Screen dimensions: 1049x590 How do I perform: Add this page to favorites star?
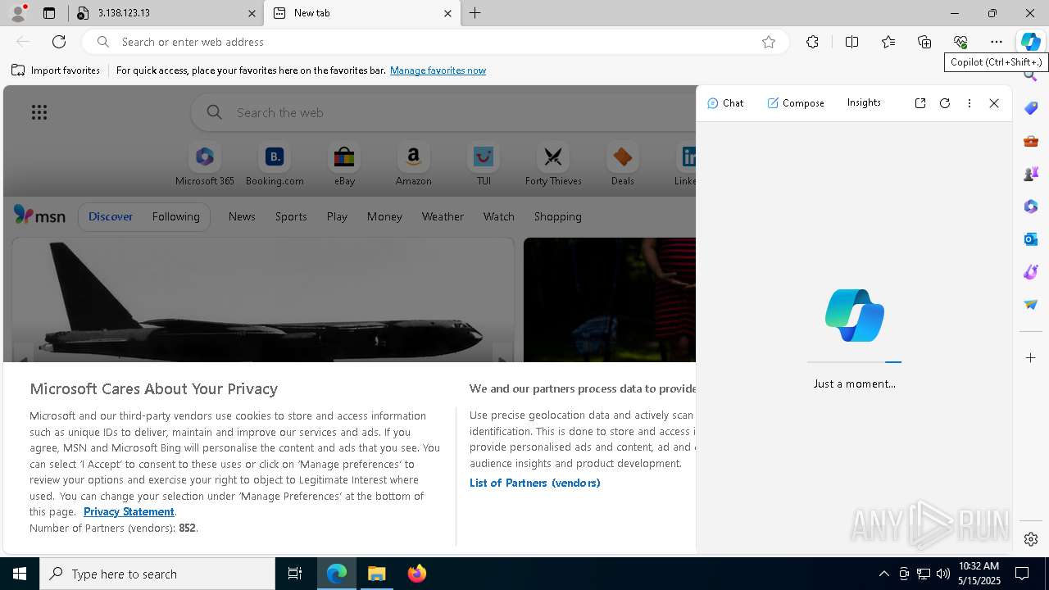tap(769, 42)
